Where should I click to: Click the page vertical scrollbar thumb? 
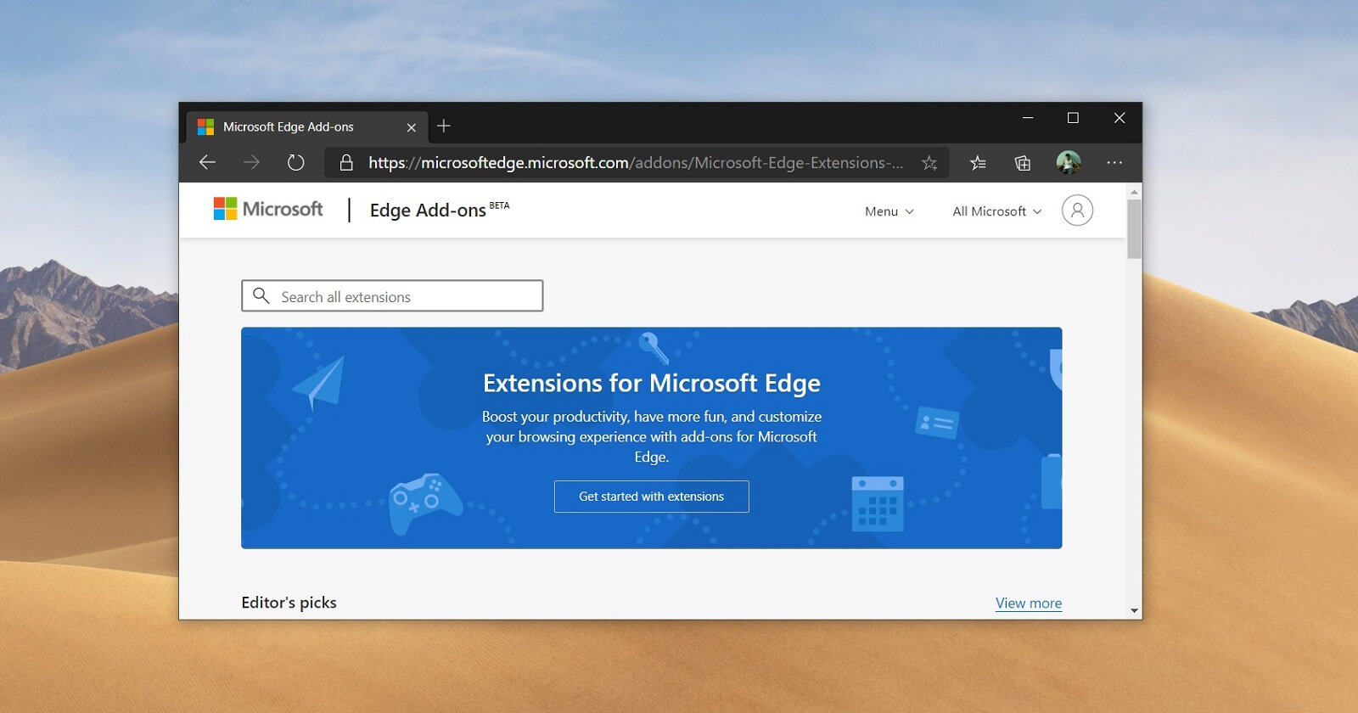pyautogui.click(x=1134, y=228)
